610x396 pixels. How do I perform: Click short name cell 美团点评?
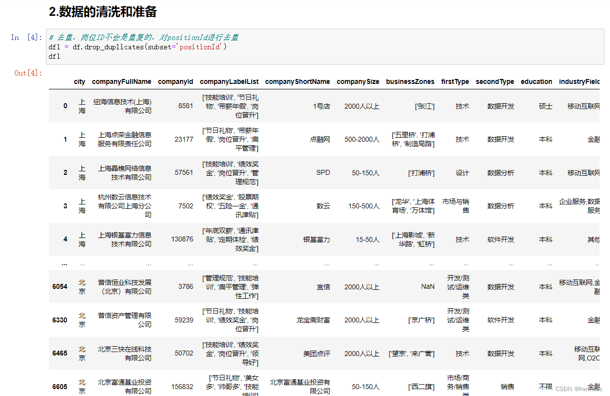[x=316, y=354]
